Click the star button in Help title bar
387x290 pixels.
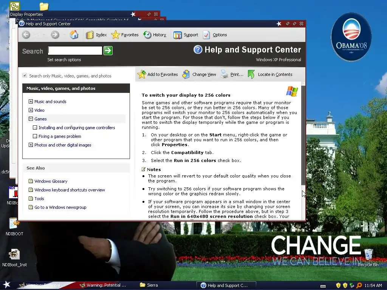click(279, 24)
